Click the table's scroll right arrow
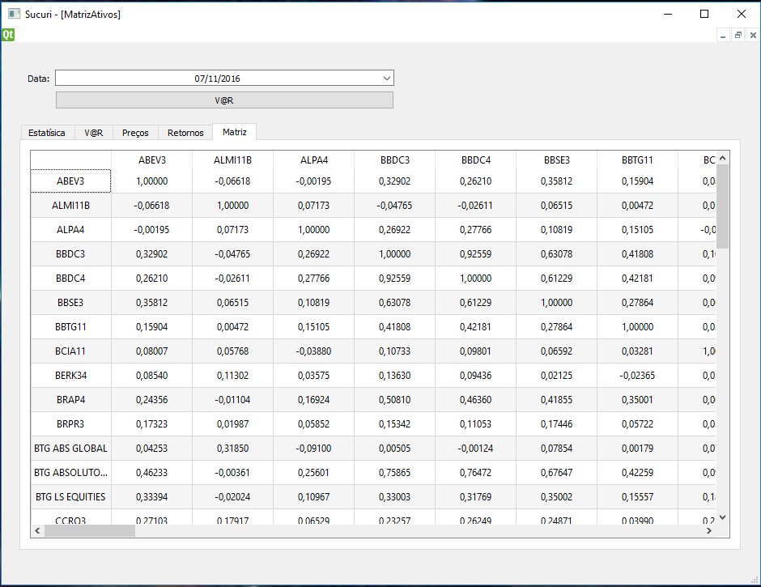 [x=709, y=531]
